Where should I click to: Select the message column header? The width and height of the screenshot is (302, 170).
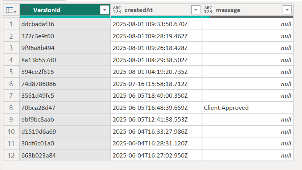pos(248,10)
